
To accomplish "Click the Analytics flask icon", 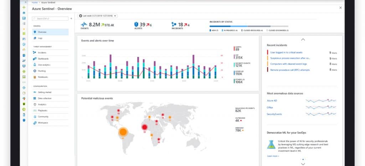I will [x=35, y=104].
